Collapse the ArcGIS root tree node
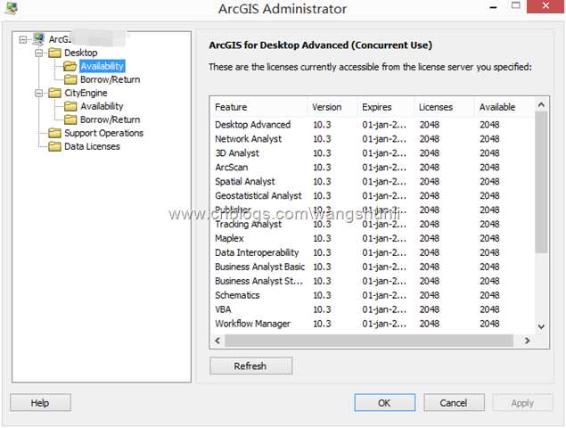This screenshot has width=566, height=428. click(x=23, y=39)
